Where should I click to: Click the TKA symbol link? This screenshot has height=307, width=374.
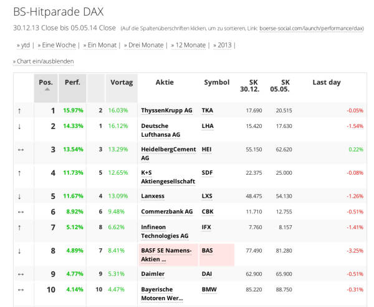pos(207,110)
